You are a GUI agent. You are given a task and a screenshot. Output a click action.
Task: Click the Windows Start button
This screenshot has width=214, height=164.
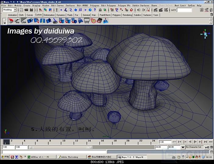click(5, 157)
